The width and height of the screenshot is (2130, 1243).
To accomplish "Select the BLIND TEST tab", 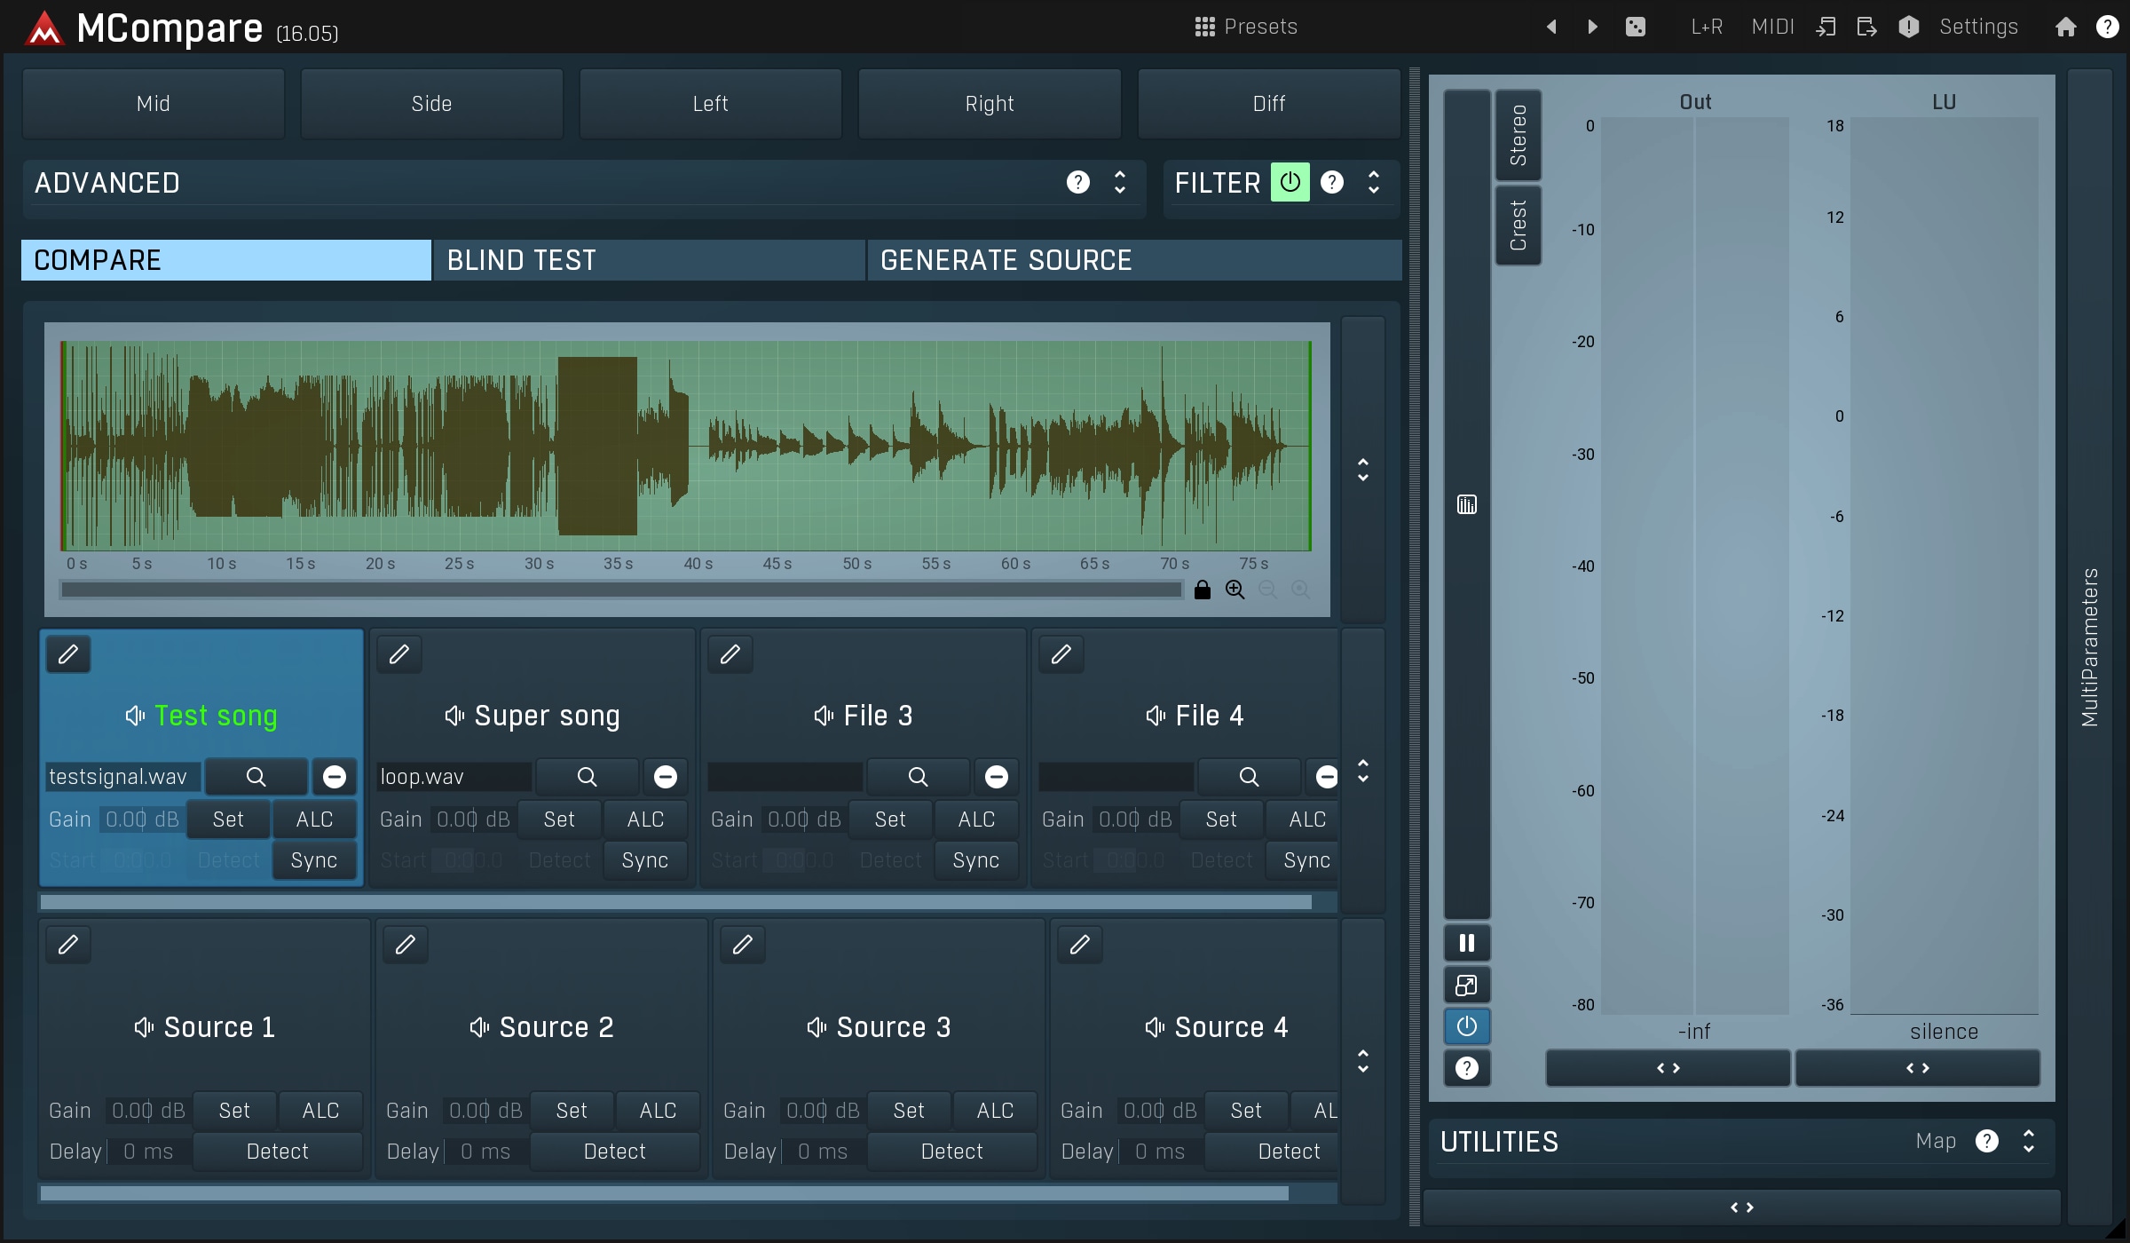I will pos(522,259).
